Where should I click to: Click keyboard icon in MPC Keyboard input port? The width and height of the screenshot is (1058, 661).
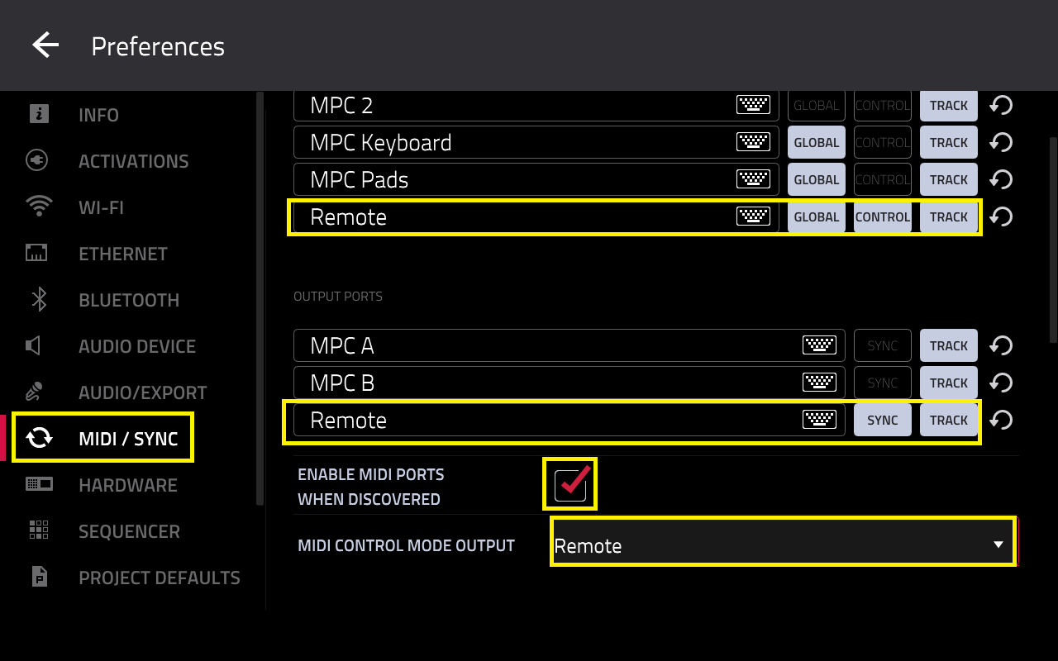tap(753, 142)
